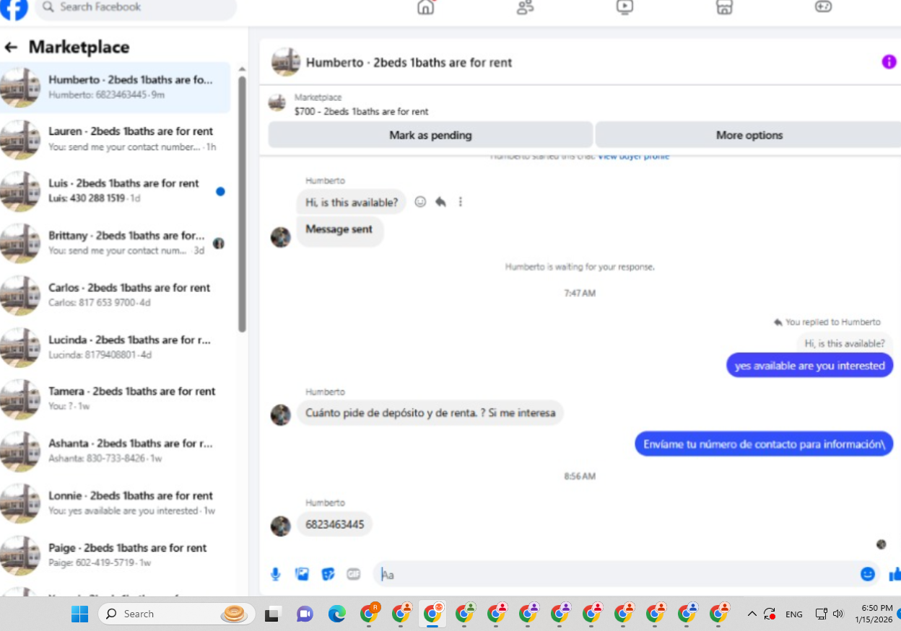Send a voice clip with microphone
The width and height of the screenshot is (901, 631).
point(275,574)
